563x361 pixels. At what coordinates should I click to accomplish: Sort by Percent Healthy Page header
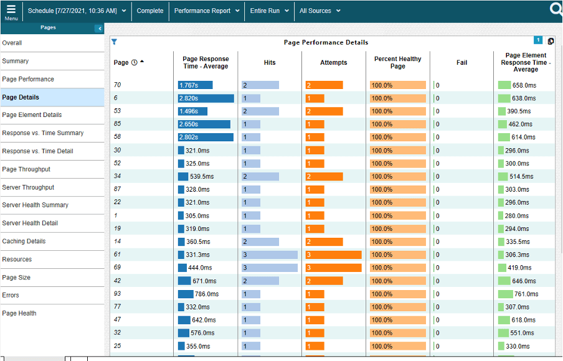pyautogui.click(x=397, y=62)
